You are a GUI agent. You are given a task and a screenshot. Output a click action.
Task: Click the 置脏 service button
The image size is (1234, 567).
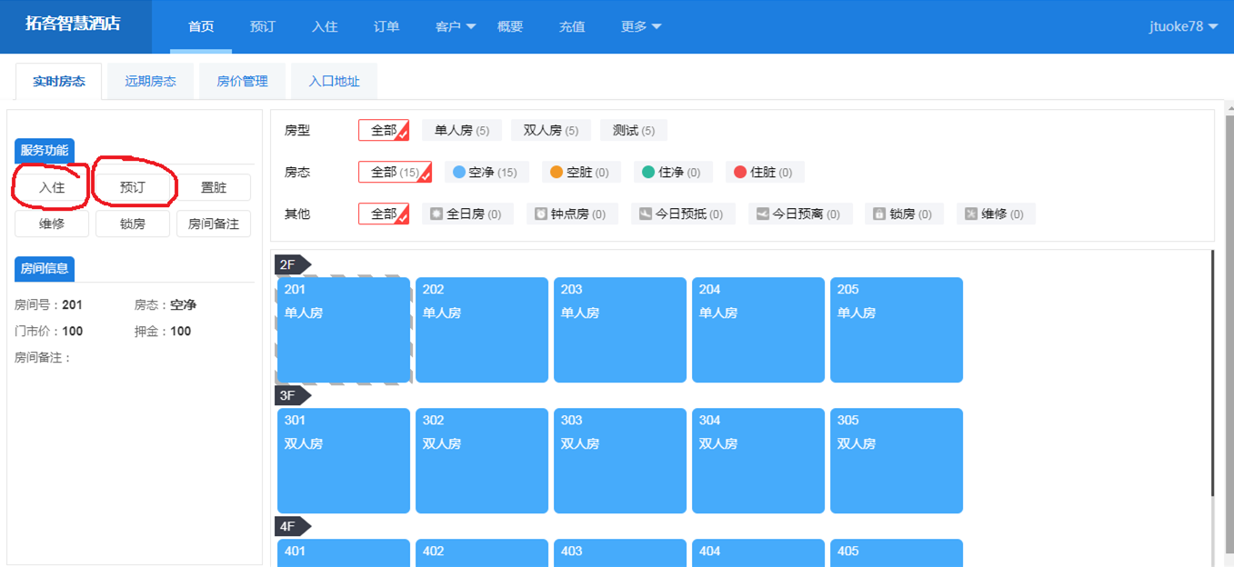pyautogui.click(x=214, y=187)
